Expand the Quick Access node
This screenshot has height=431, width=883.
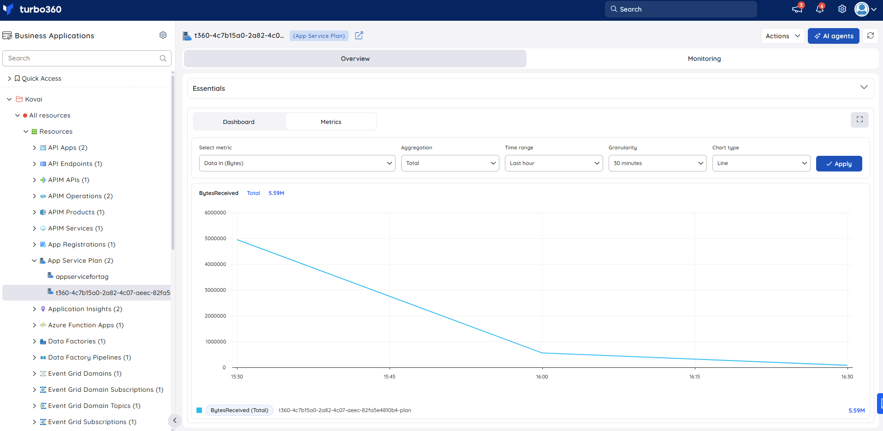point(9,78)
